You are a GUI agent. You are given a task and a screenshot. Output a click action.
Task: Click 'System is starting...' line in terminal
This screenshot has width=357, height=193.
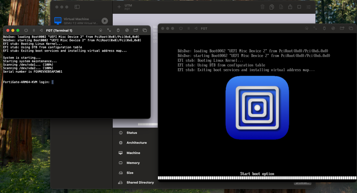click(x=22, y=57)
